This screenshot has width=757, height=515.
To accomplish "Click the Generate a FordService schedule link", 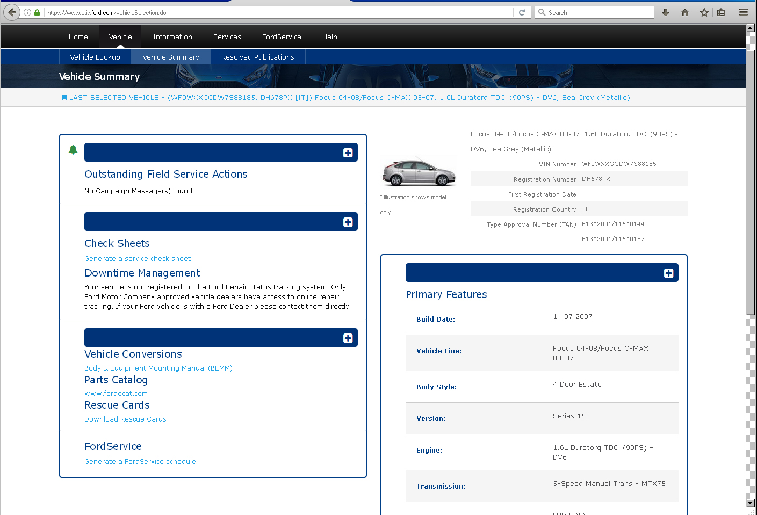I will tap(140, 462).
